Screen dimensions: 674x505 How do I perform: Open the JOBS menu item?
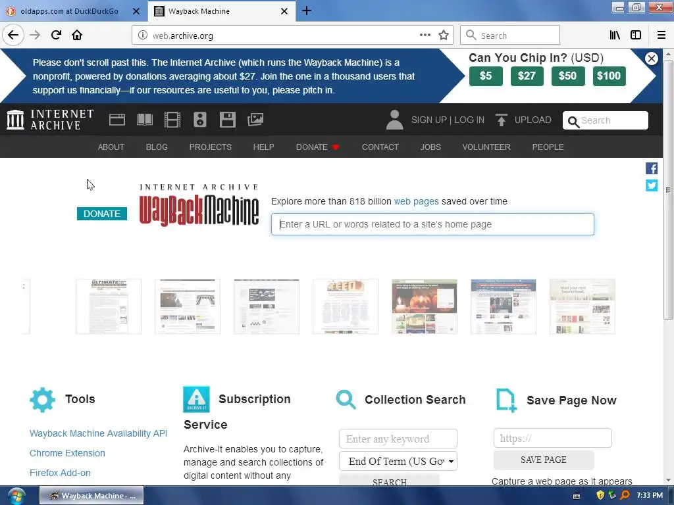(x=430, y=147)
